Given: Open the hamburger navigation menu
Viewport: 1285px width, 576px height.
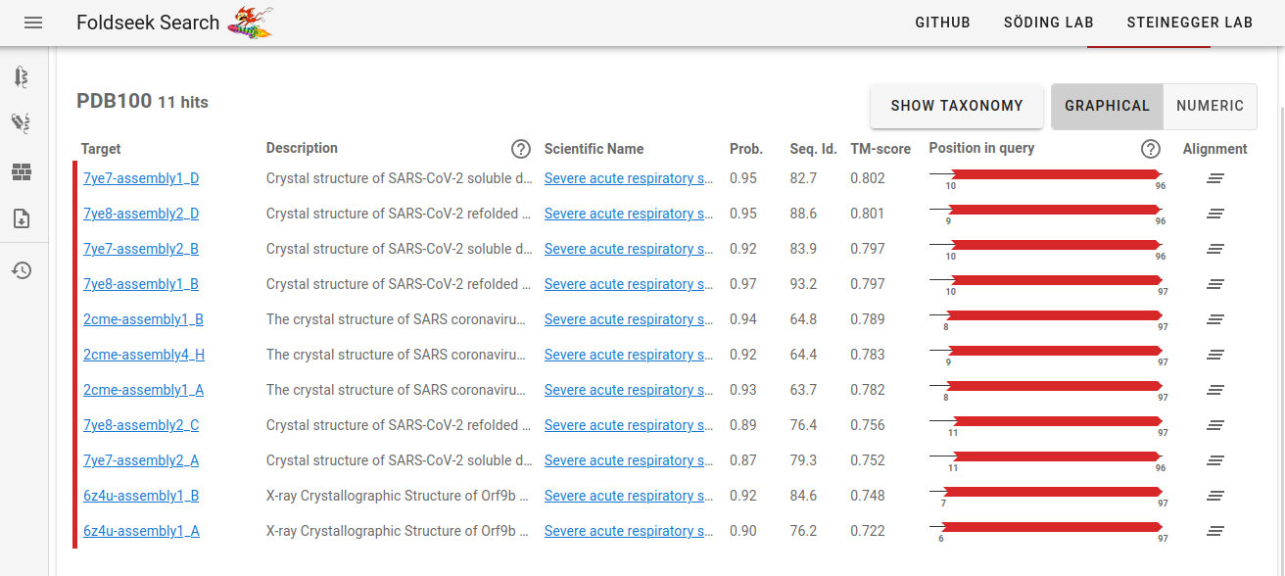Looking at the screenshot, I should coord(33,23).
